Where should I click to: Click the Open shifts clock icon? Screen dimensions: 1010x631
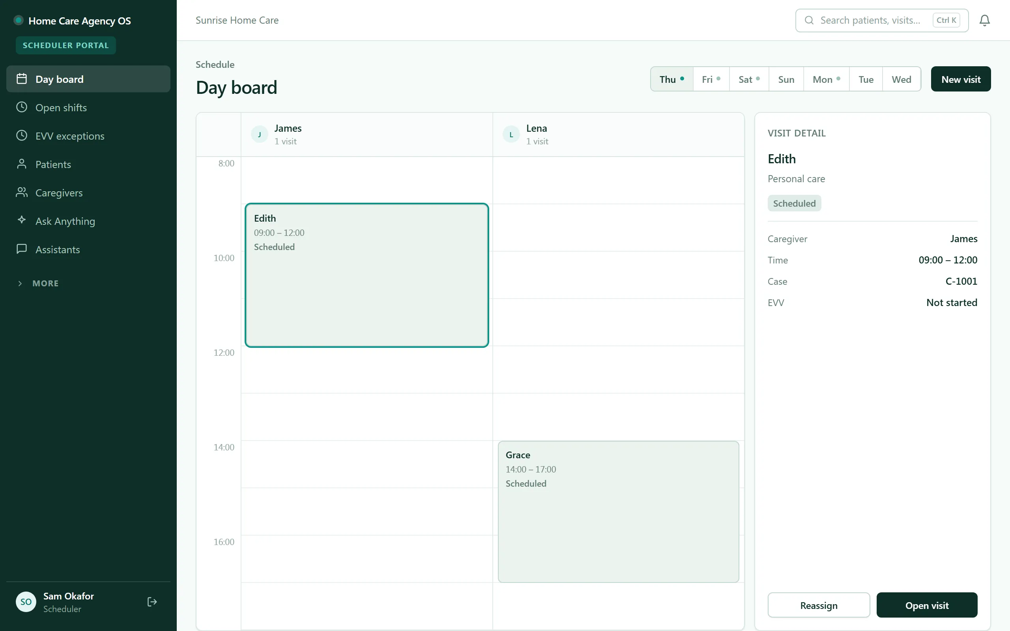[22, 107]
